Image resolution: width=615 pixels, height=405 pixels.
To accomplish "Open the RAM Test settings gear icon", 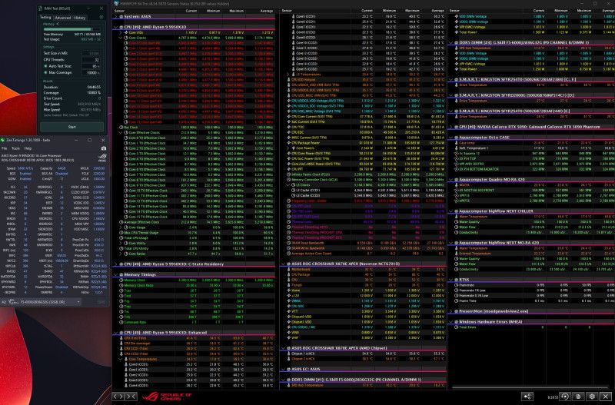I will (101, 17).
